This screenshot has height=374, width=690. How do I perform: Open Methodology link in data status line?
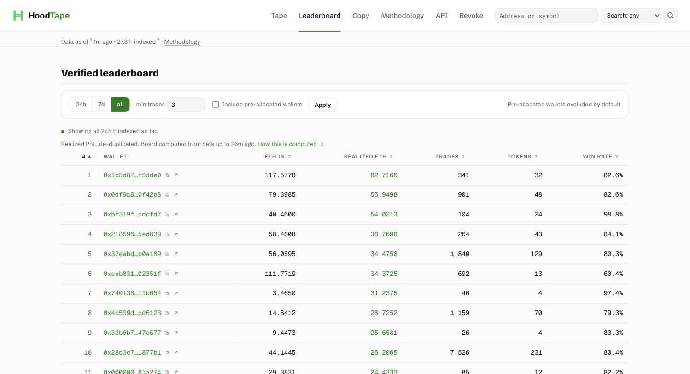(182, 42)
